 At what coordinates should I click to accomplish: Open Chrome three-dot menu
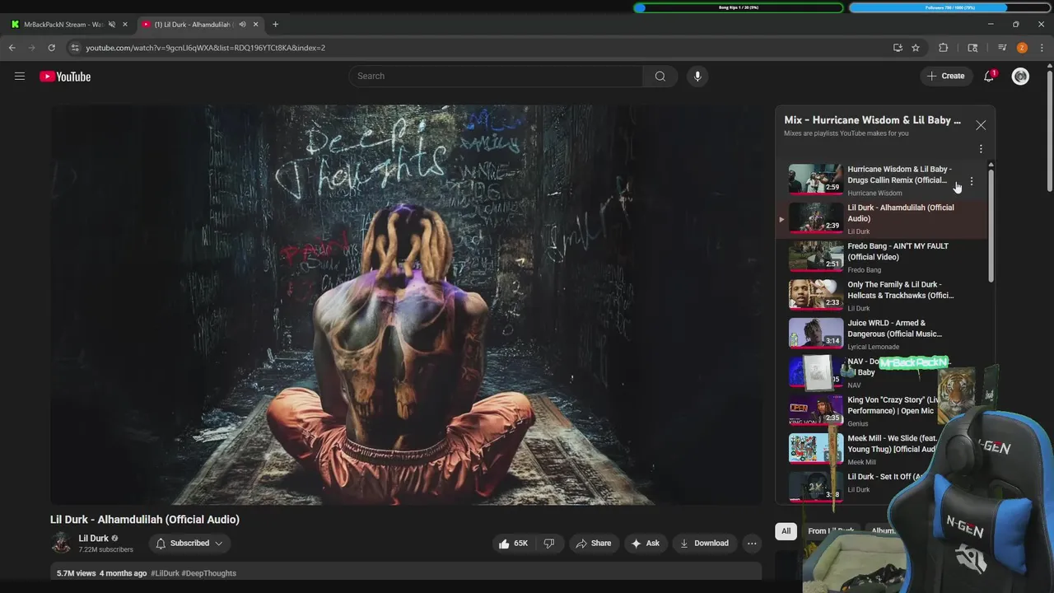click(x=1042, y=48)
